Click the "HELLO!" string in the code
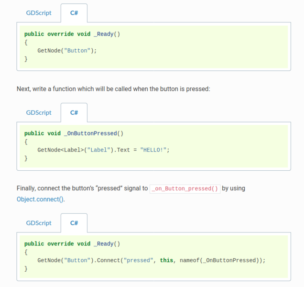304x287 pixels. click(x=153, y=150)
